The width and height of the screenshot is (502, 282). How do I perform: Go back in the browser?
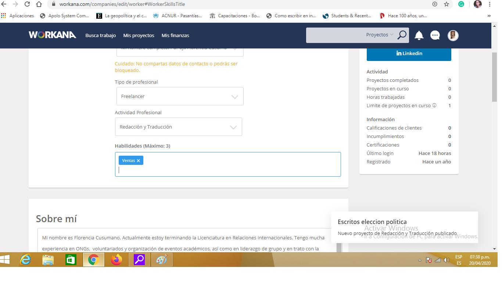(4, 4)
